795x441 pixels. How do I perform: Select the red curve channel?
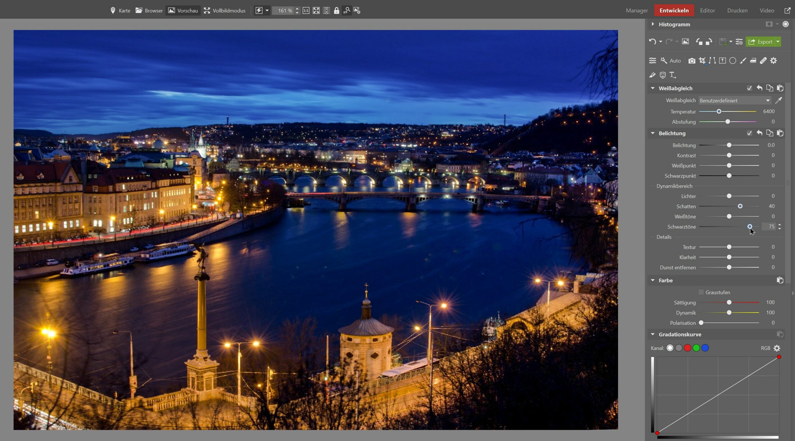688,348
